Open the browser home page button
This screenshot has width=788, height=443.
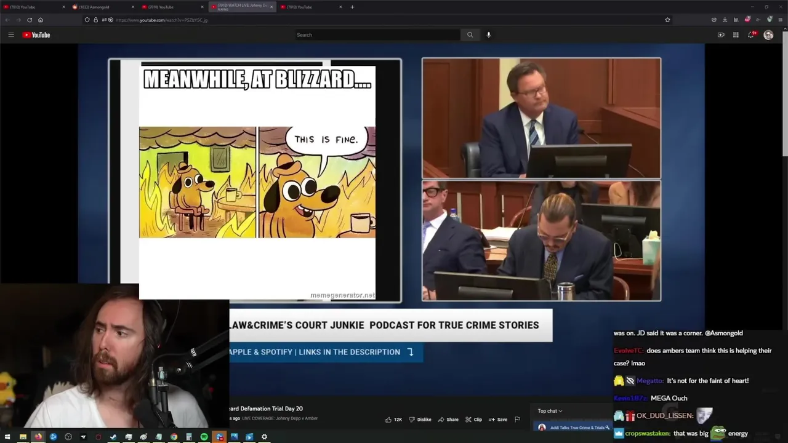[41, 20]
